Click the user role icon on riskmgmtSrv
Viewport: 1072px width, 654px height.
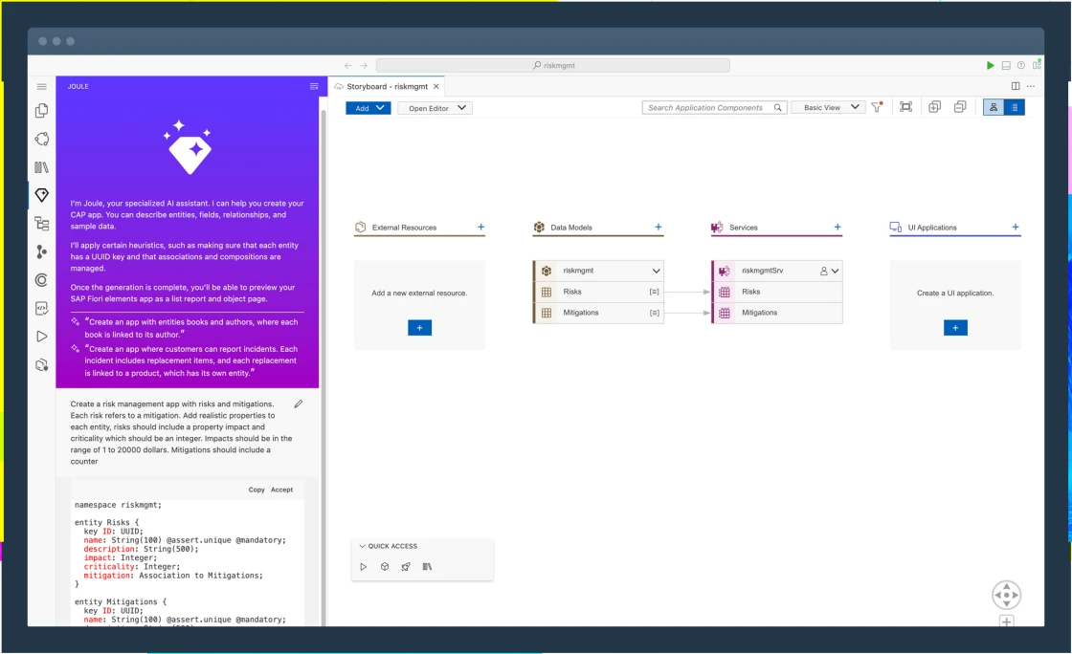pyautogui.click(x=824, y=271)
